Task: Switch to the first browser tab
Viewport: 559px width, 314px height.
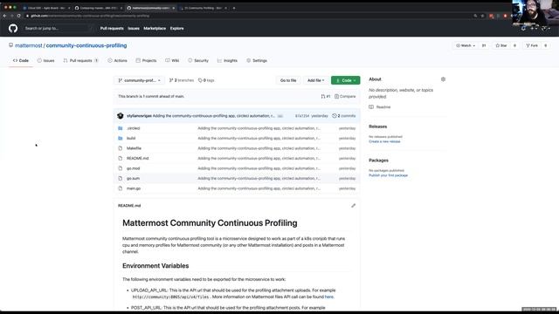Action: point(46,8)
